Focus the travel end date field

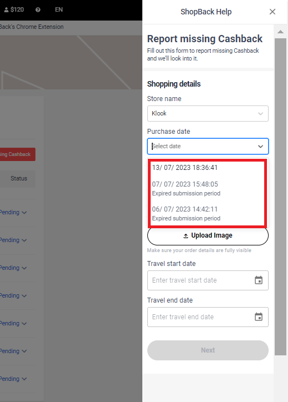[208, 317]
